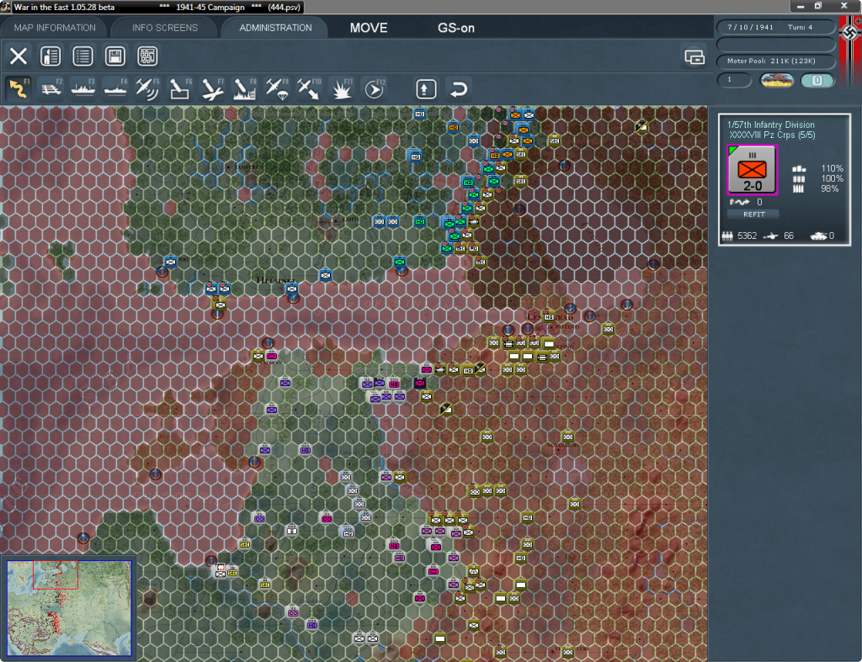Select Bomb airfield mode F7
Image resolution: width=862 pixels, height=662 pixels.
212,88
